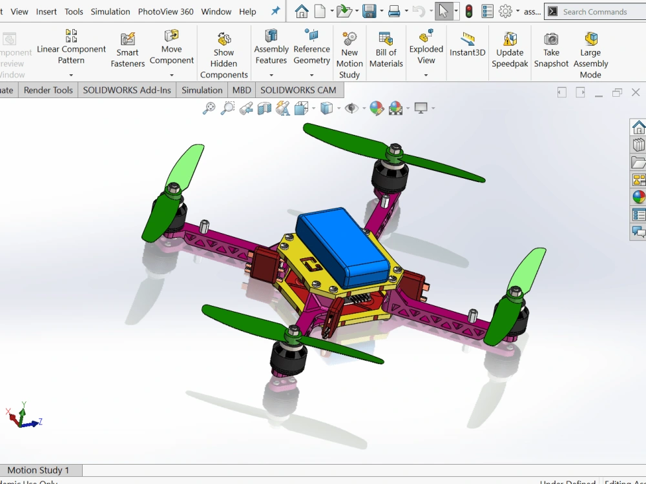Click the Rebuild traffic light icon
Image resolution: width=646 pixels, height=484 pixels.
[469, 11]
